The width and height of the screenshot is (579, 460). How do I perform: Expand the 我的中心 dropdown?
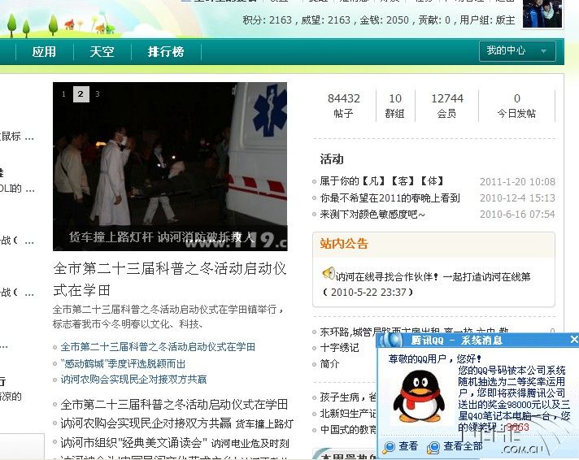tap(517, 51)
